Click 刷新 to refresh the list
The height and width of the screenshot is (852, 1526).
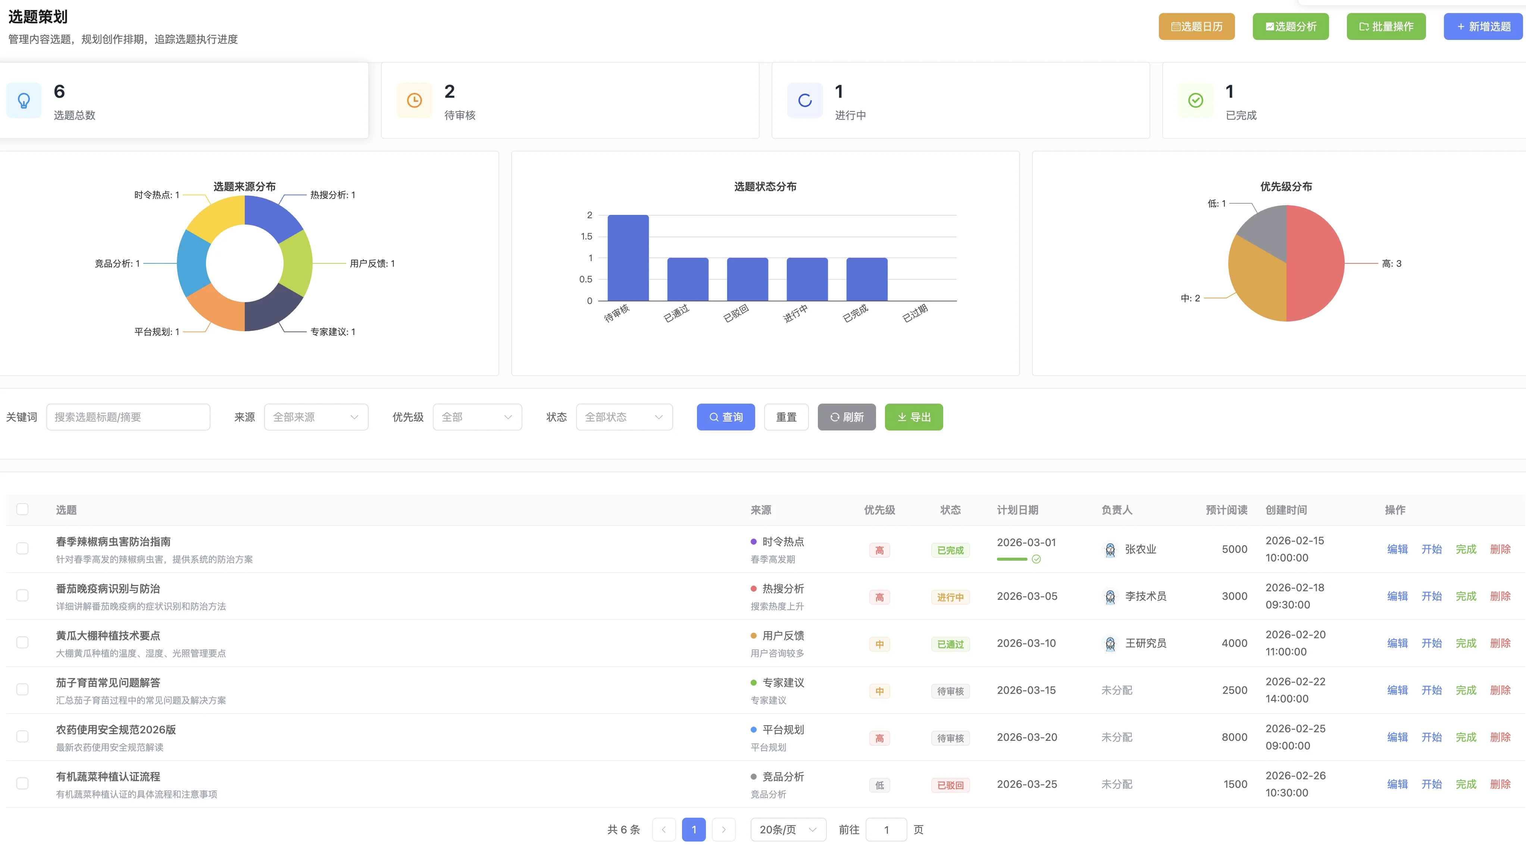pos(847,417)
